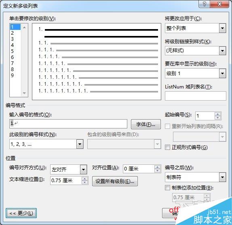
Task: Select level 8 in the level list
Action: pyautogui.click(x=15, y=69)
